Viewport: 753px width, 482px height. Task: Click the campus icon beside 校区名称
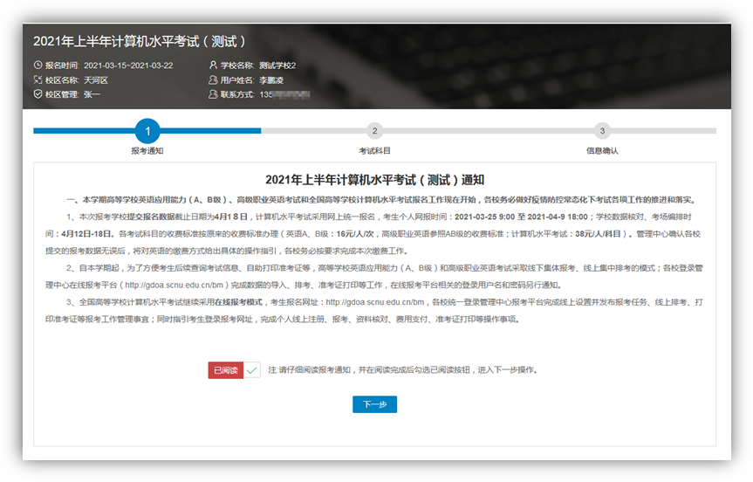click(x=38, y=79)
